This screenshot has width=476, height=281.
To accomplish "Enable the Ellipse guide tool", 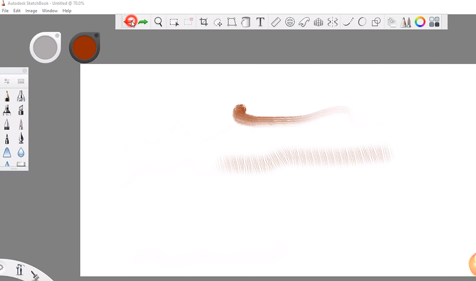I will tap(290, 22).
